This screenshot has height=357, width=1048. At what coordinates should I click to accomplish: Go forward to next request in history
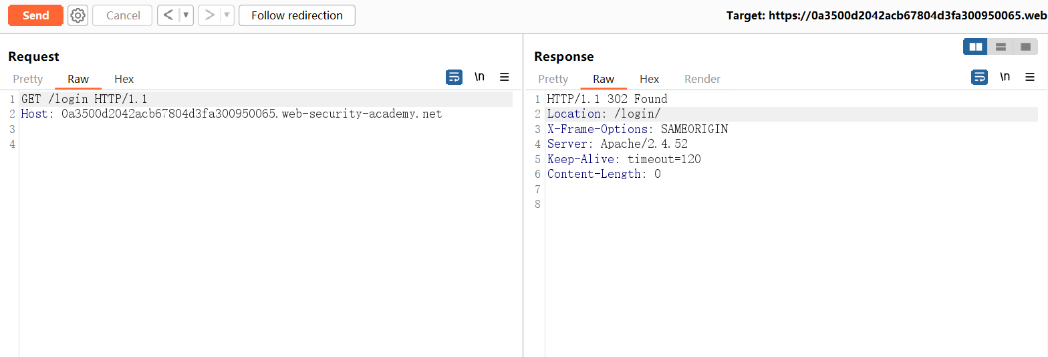pos(210,15)
